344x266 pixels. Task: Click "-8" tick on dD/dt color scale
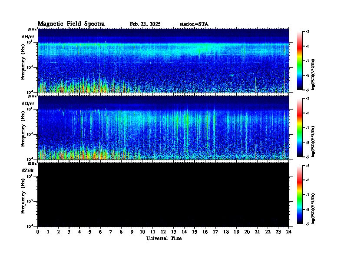coord(308,143)
